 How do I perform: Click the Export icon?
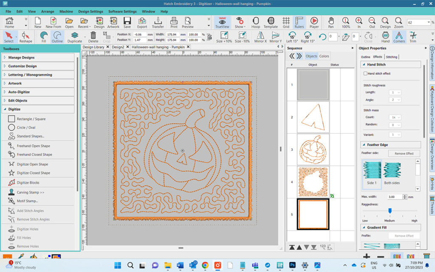coord(142,22)
